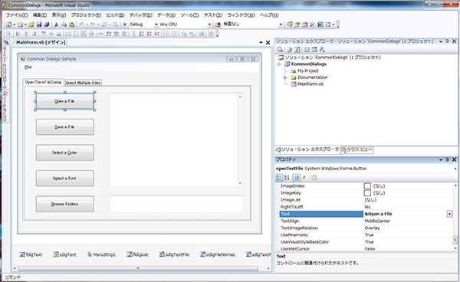The height and width of the screenshot is (282, 460).
Task: Select MainForm.vb in Solution Explorer
Action: tap(307, 84)
